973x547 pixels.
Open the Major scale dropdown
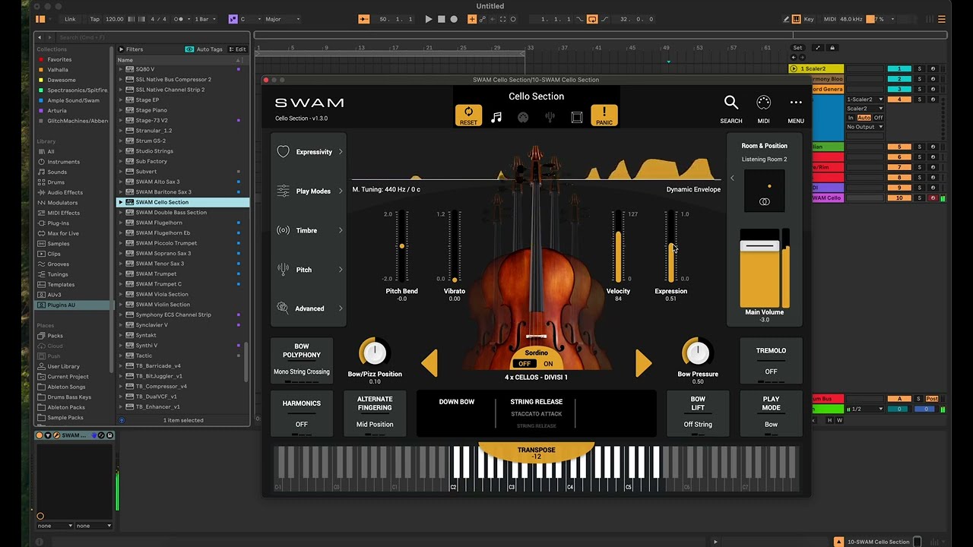tap(280, 19)
